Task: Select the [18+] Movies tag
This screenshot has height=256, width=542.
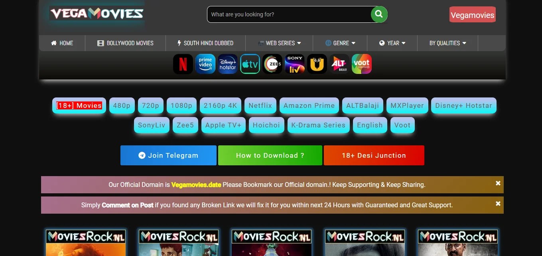Action: click(79, 105)
